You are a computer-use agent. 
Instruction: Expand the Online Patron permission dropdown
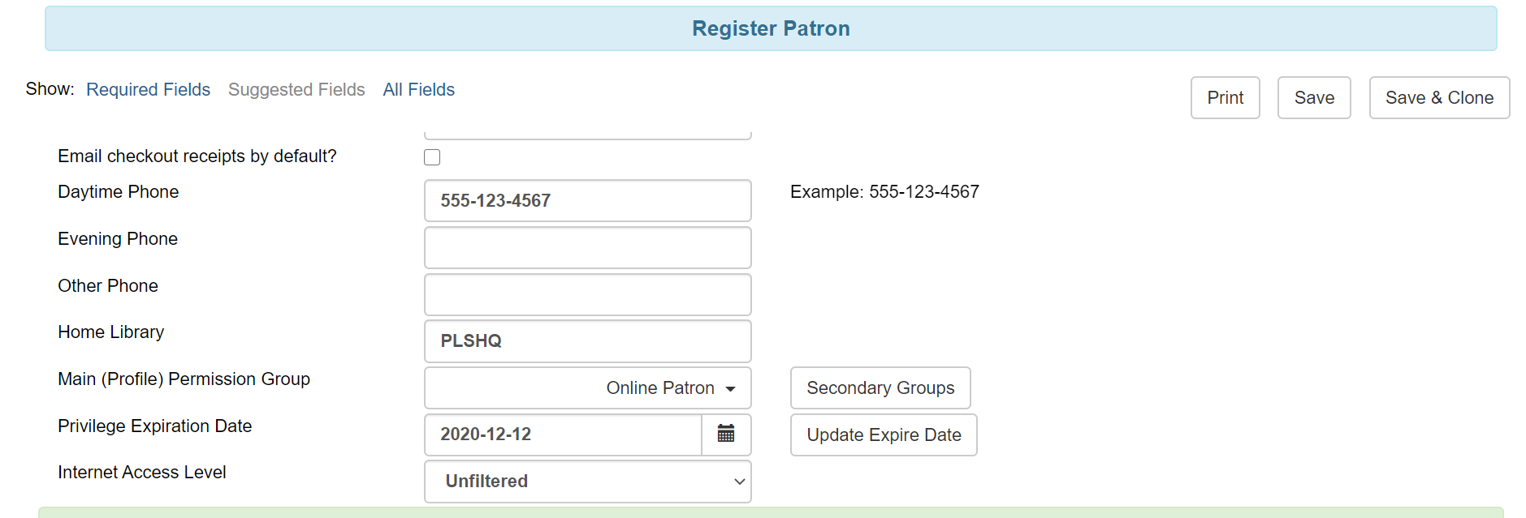tap(587, 388)
